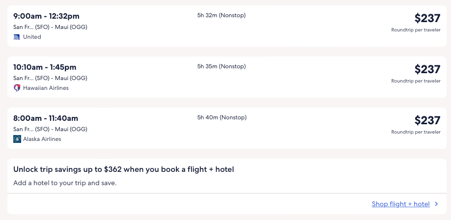Click the United airline name label
This screenshot has width=451, height=220.
click(32, 37)
